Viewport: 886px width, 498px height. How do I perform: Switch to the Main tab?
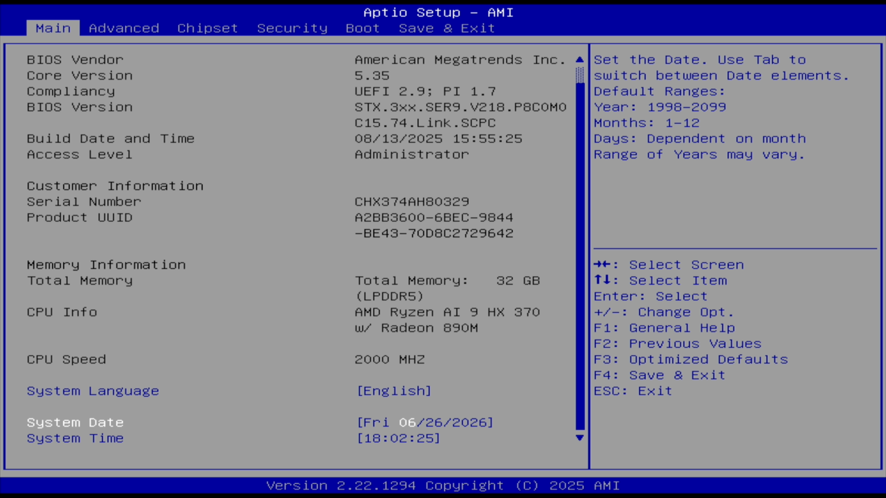pos(53,28)
